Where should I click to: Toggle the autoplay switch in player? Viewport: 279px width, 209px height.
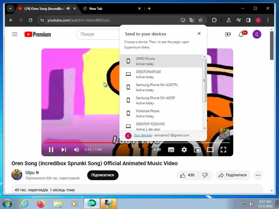[157, 150]
